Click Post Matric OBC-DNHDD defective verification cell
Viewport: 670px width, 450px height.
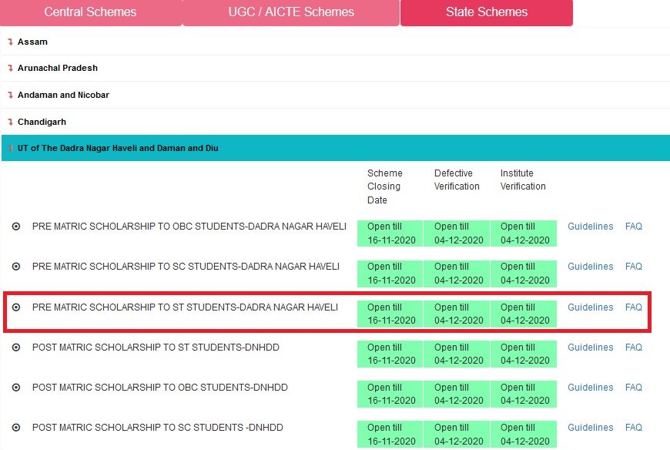click(457, 394)
